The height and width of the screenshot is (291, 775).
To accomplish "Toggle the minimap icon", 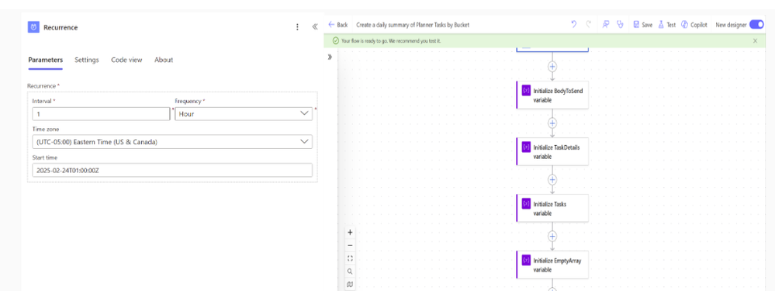I will click(x=351, y=284).
